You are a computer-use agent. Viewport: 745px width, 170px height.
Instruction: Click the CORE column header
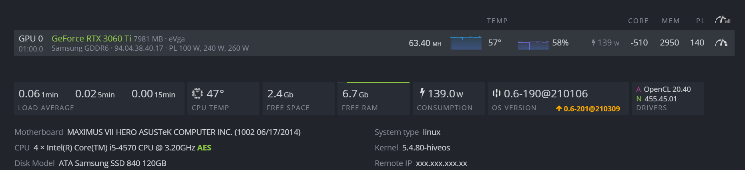638,21
